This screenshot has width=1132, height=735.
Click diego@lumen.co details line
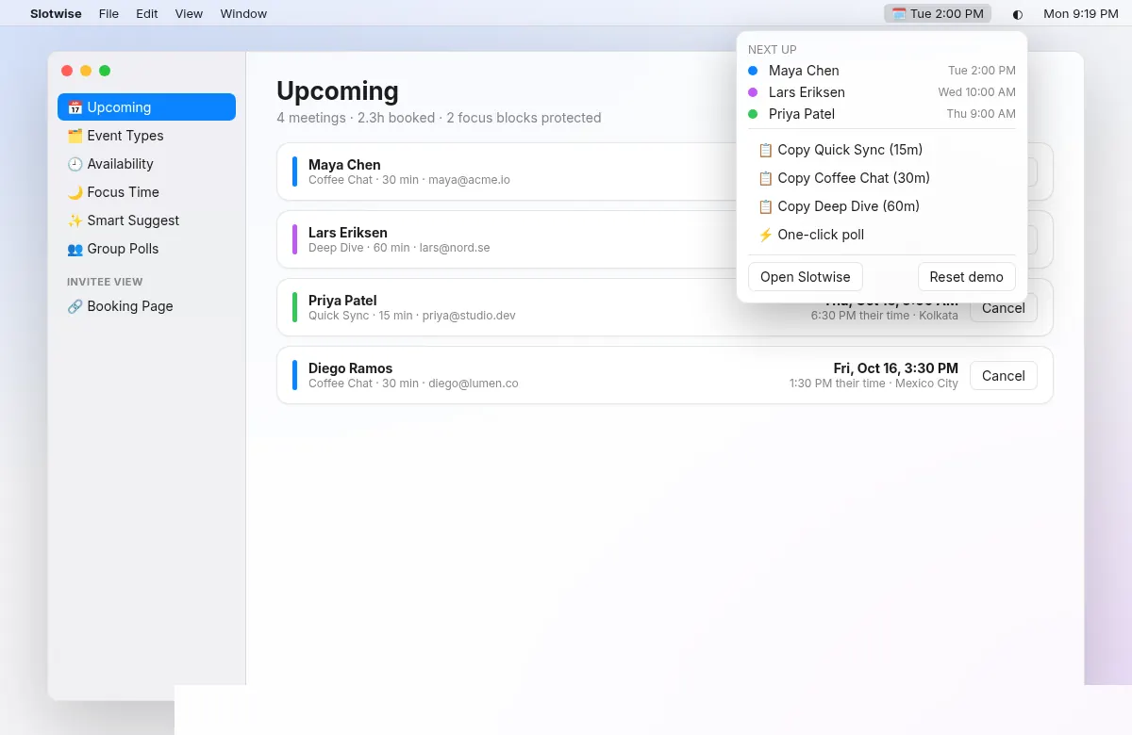click(413, 384)
